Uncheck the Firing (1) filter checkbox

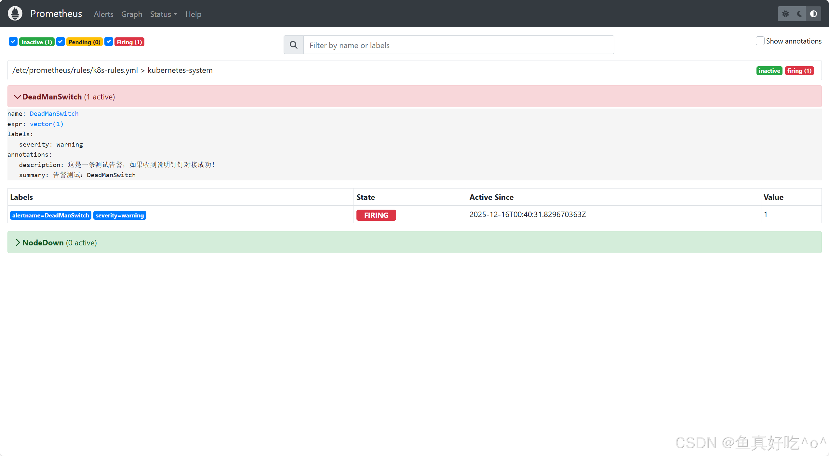click(109, 42)
